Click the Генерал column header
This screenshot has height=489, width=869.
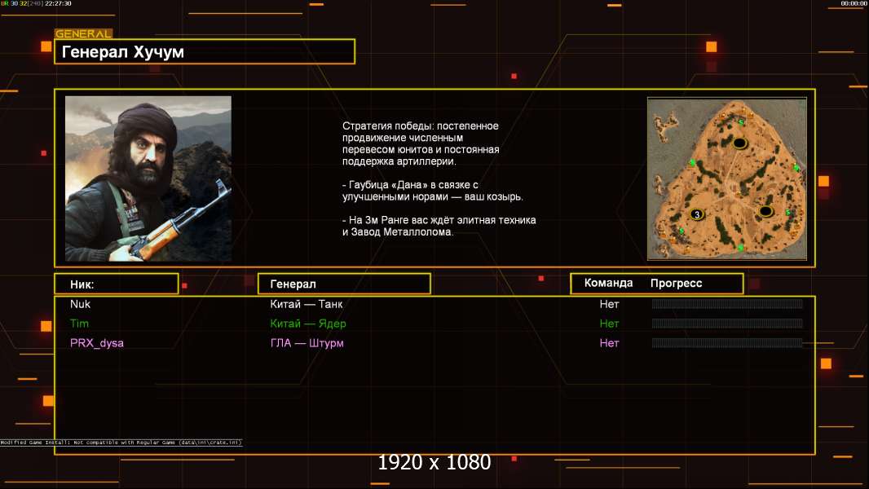click(x=344, y=284)
